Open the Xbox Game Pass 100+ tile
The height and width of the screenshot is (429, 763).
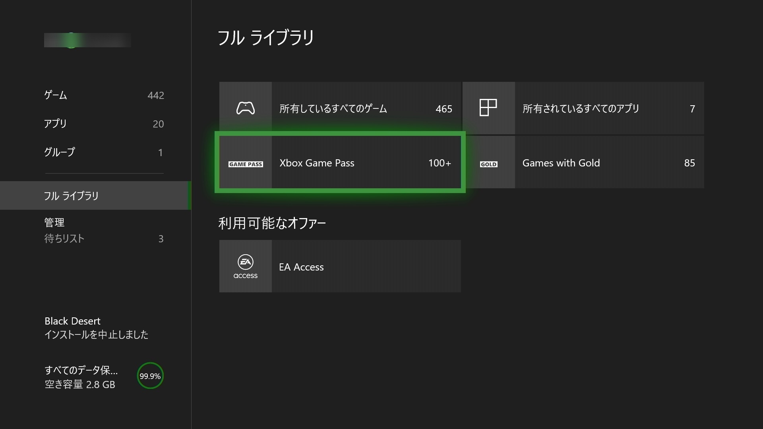(366, 163)
